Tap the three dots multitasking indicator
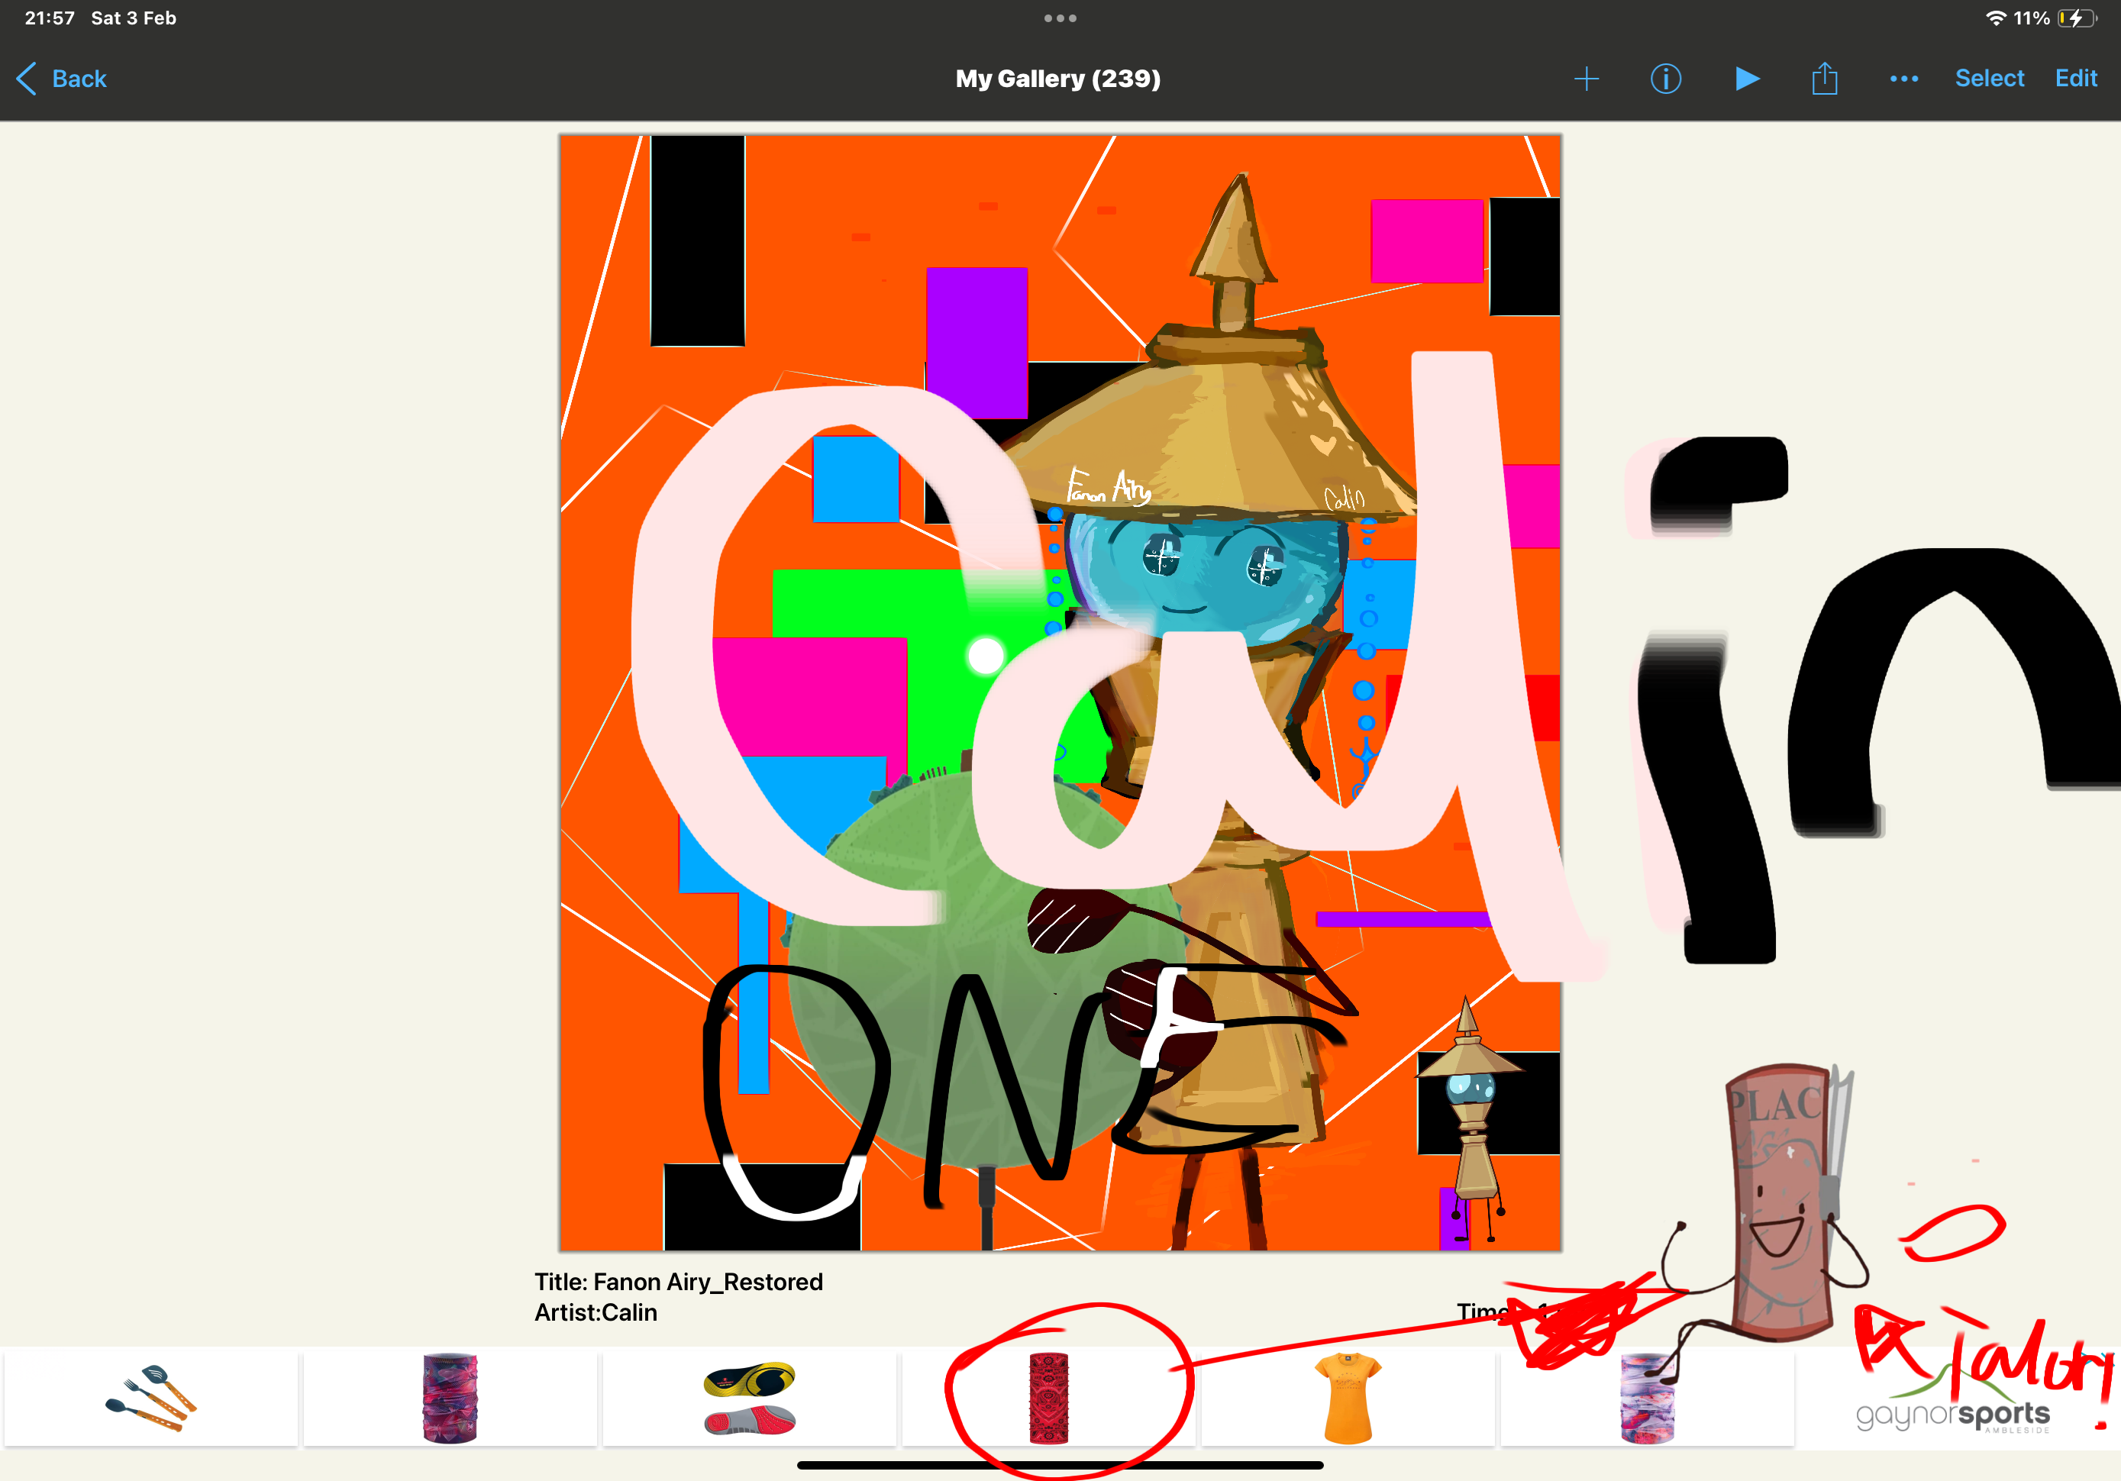Viewport: 2121px width, 1481px height. pos(1060,18)
